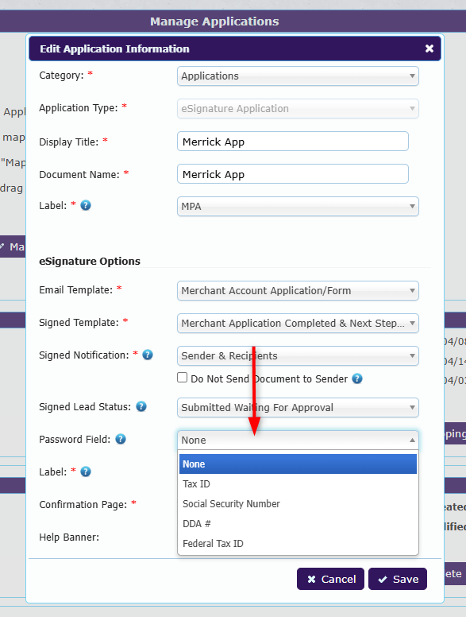Open the Signed Lead Status dropdown
This screenshot has height=617, width=466.
[x=298, y=408]
